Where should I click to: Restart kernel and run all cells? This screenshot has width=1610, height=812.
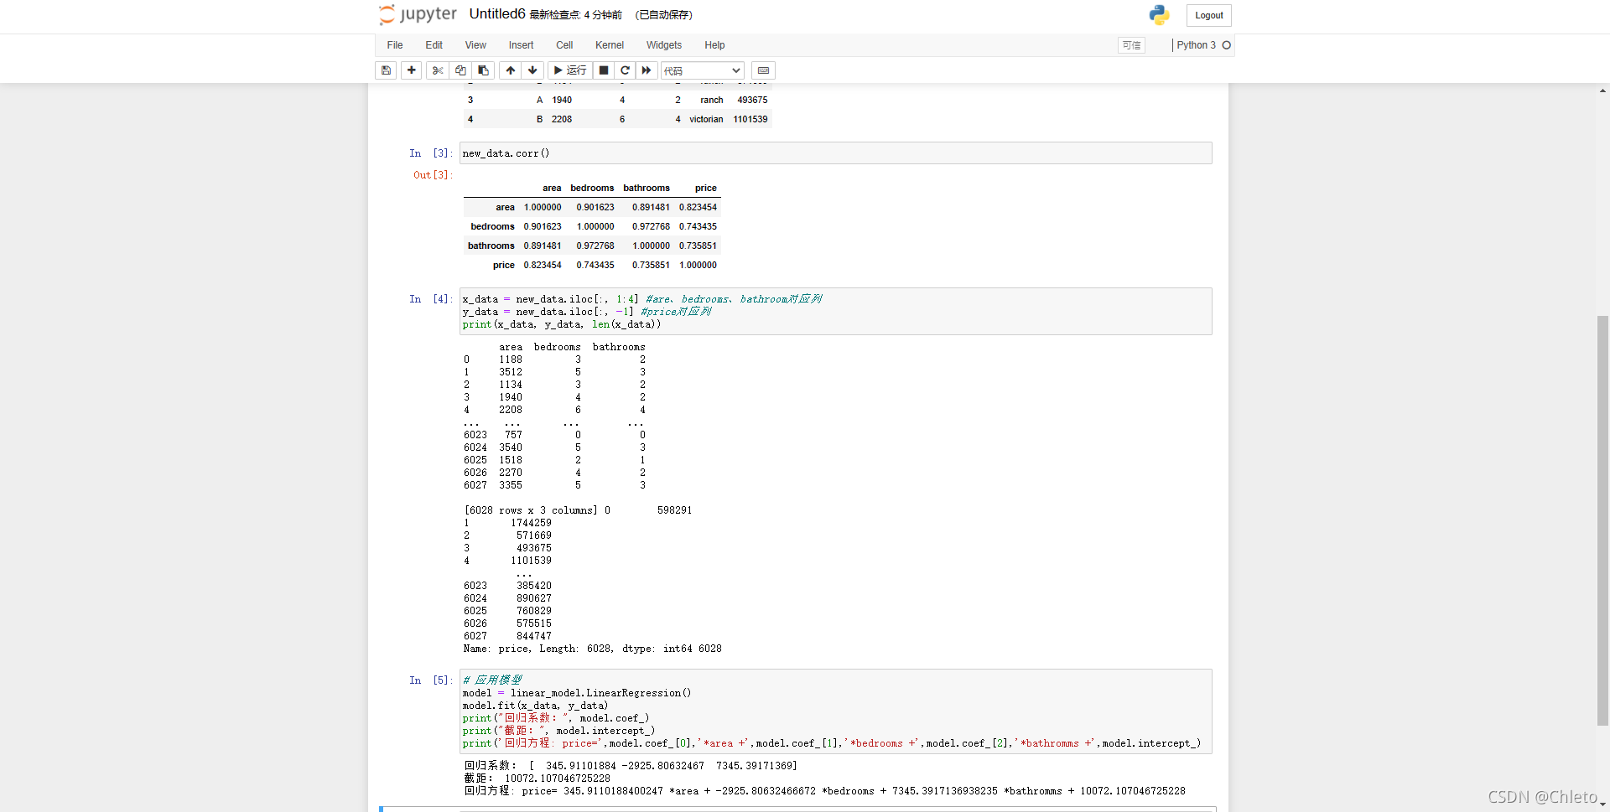tap(647, 70)
